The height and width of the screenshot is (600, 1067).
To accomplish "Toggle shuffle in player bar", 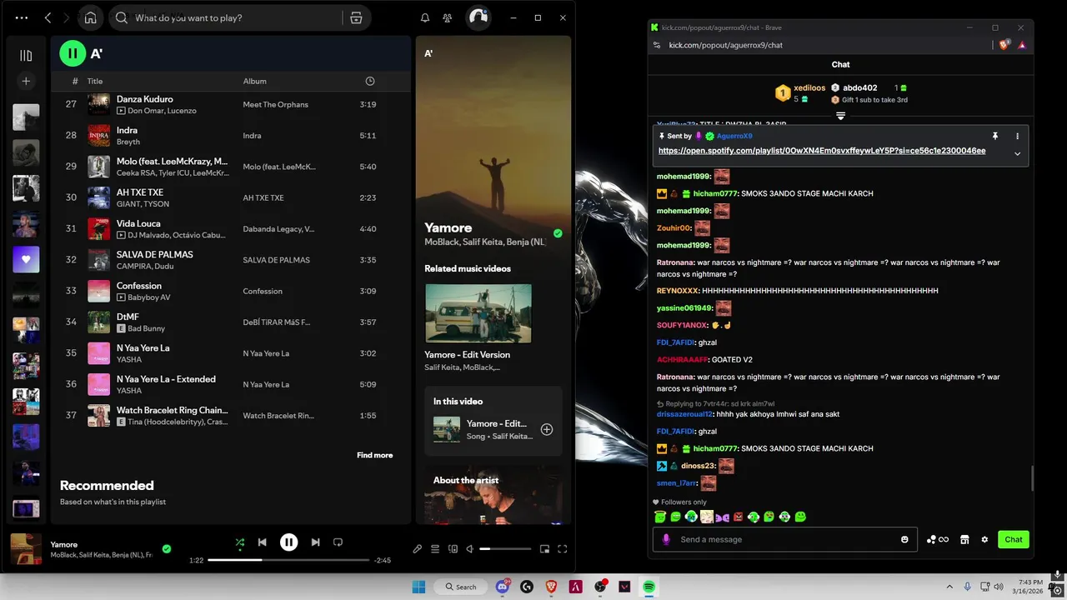I will [240, 542].
